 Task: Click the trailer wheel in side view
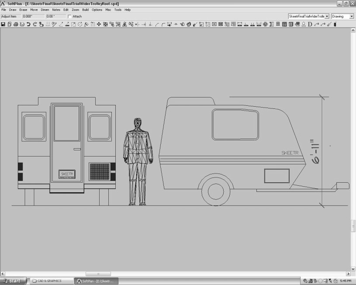pyautogui.click(x=216, y=191)
